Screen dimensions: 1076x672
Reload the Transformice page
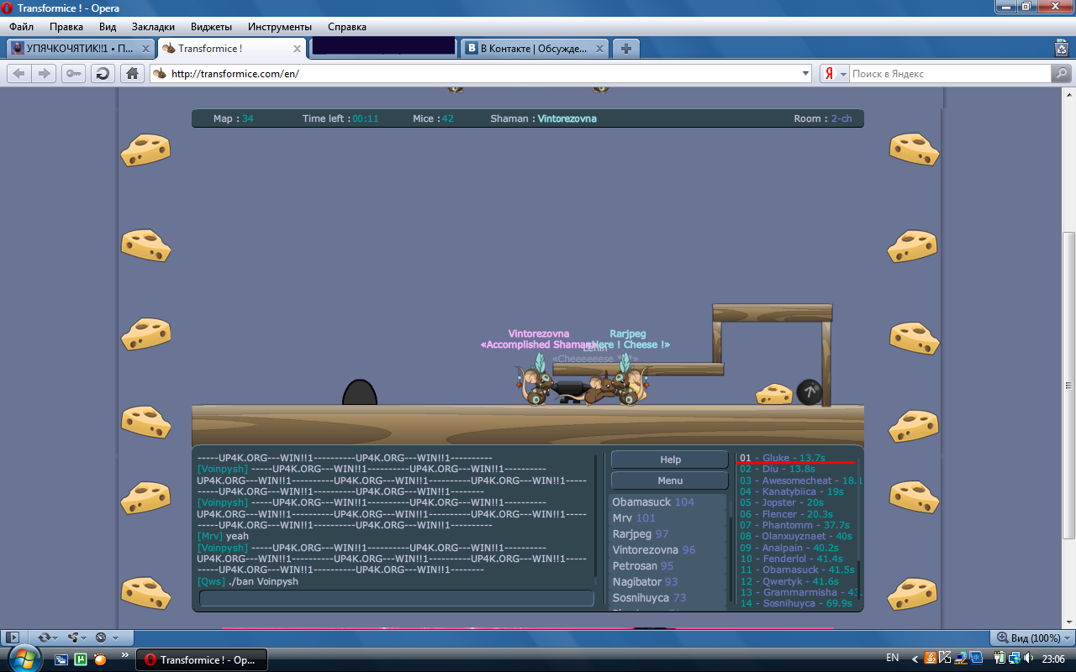coord(103,74)
